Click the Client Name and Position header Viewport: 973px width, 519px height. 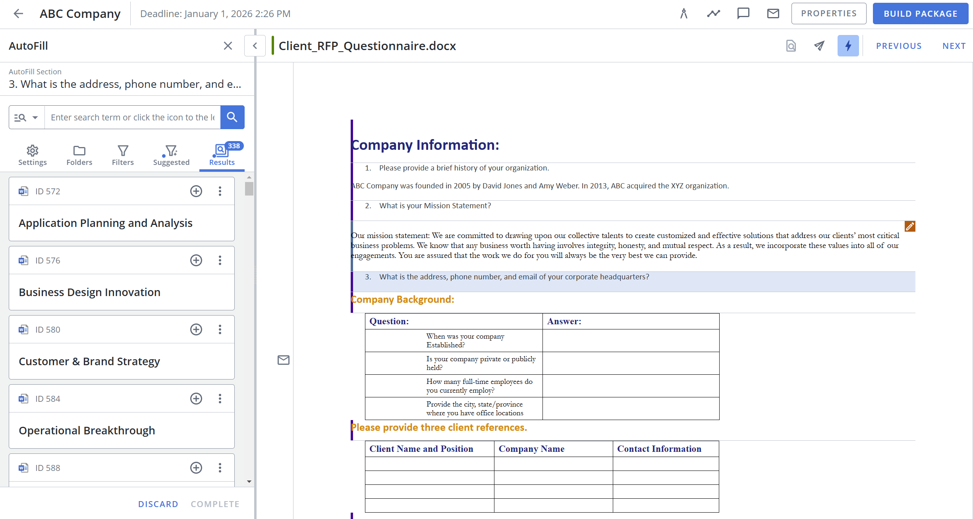[421, 449]
